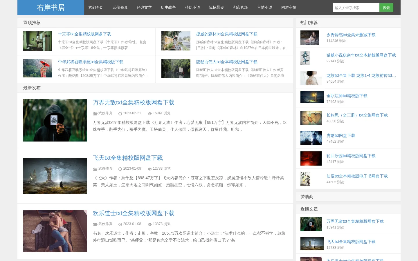Open 挪威的森林txt全集精校版 link
Viewport: 418px width, 261px height.
coord(227,34)
